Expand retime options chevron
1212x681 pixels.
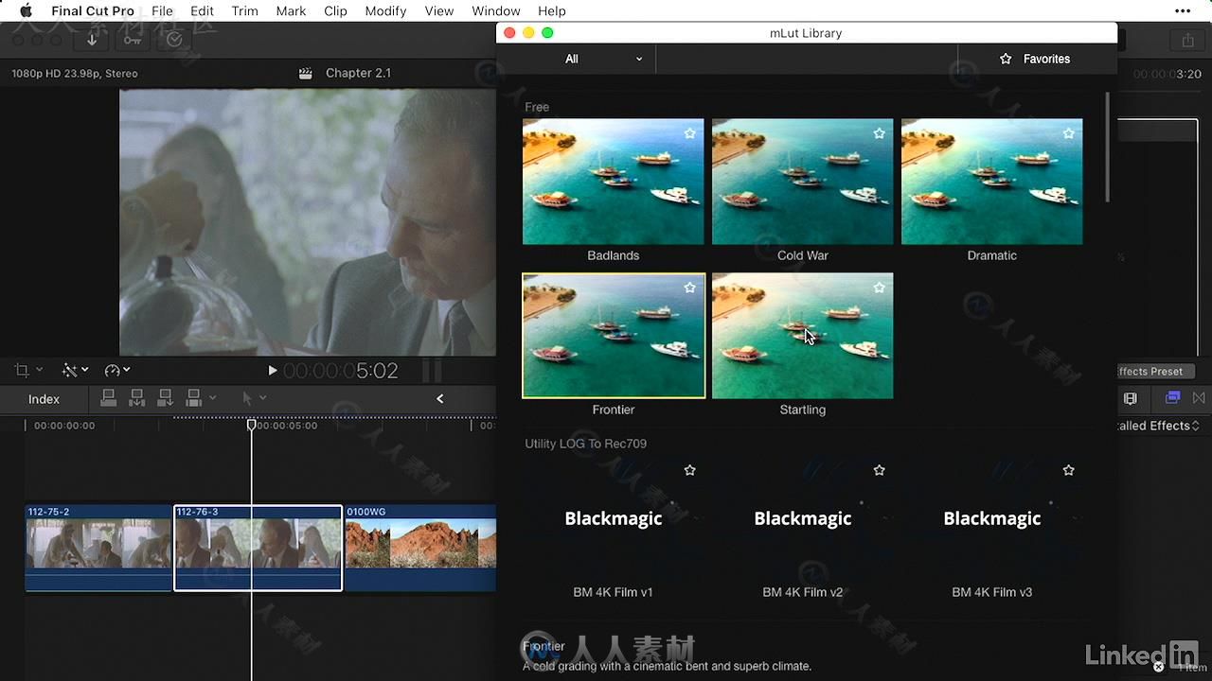(x=126, y=370)
